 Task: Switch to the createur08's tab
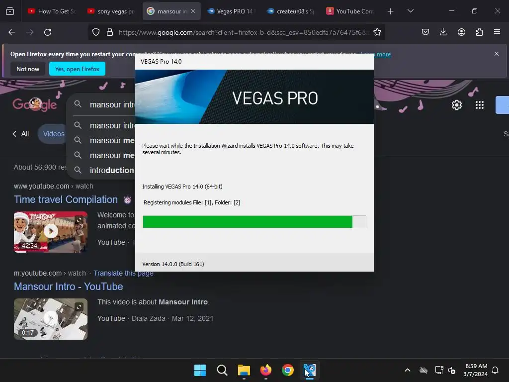[291, 11]
